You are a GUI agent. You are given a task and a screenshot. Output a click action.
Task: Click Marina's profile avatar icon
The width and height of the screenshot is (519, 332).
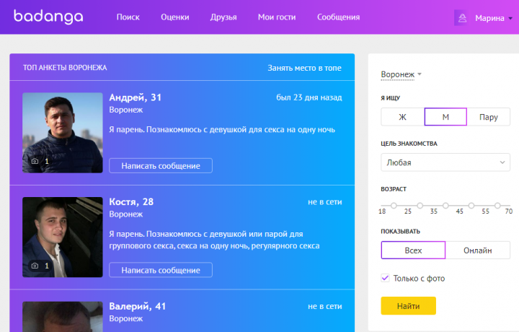(x=461, y=17)
